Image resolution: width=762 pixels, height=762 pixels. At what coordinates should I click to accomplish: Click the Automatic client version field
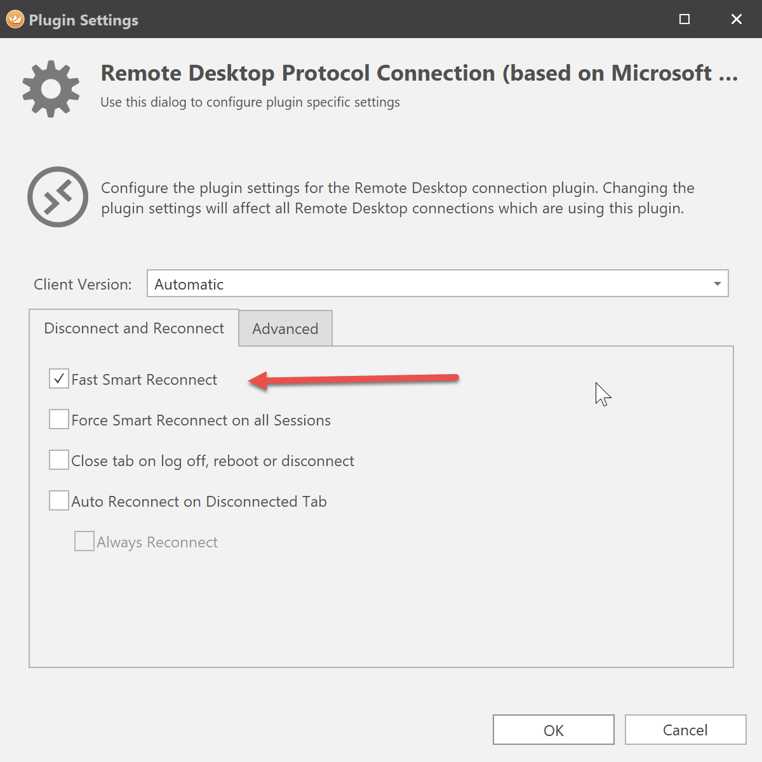[x=425, y=284]
